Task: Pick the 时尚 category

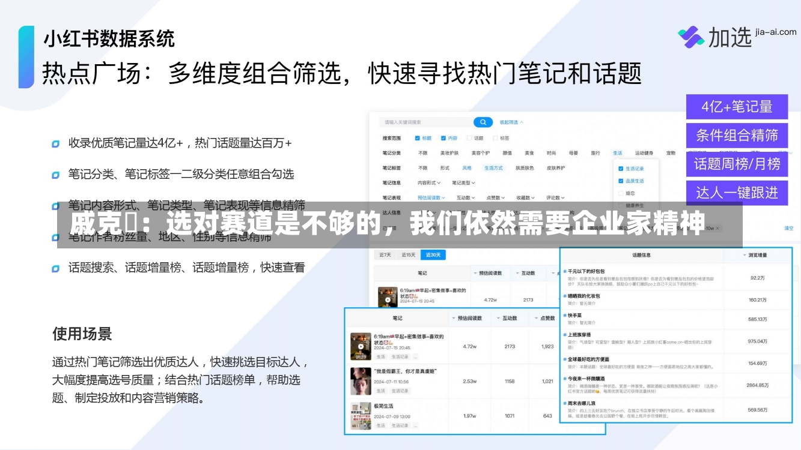Action: [x=551, y=153]
